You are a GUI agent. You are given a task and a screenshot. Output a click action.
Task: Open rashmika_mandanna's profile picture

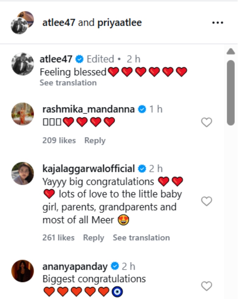(23, 114)
